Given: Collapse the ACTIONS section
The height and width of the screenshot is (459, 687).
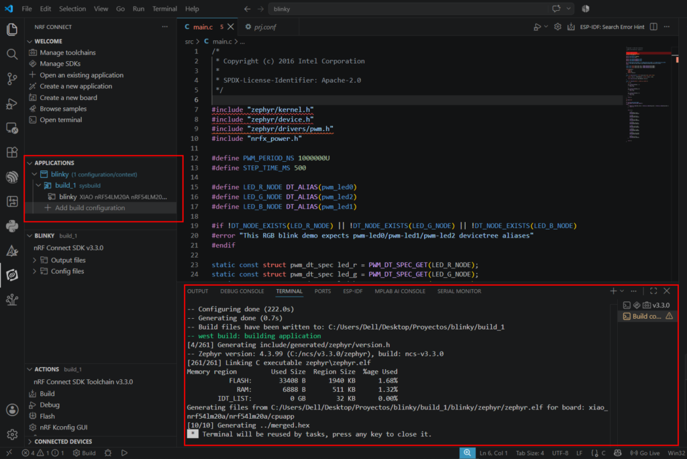Looking at the screenshot, I should 30,369.
